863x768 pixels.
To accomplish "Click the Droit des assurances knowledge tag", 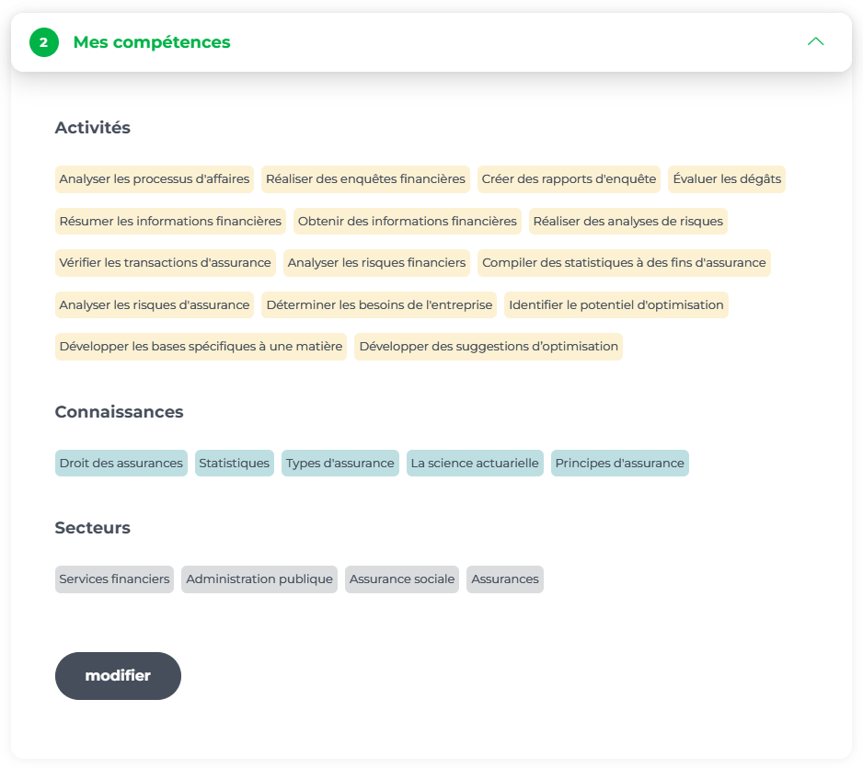I will 121,464.
